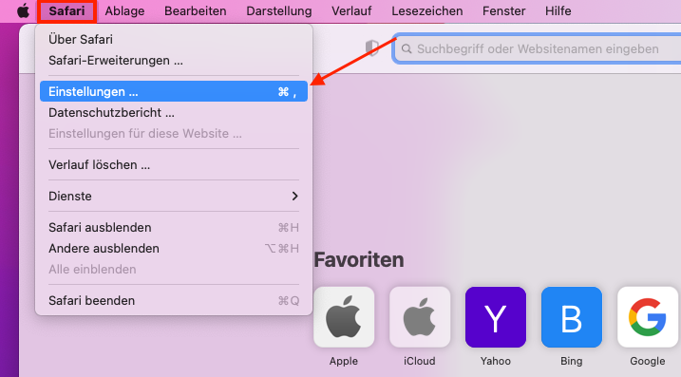Open the Ablage menu

[x=124, y=10]
